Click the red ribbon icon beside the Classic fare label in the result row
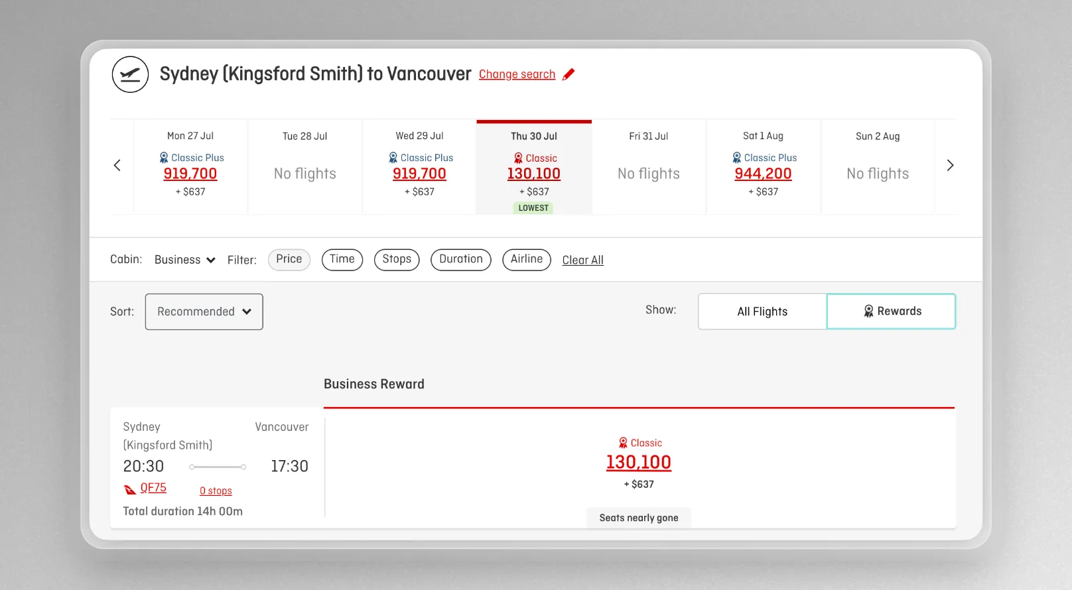This screenshot has width=1072, height=590. tap(623, 443)
